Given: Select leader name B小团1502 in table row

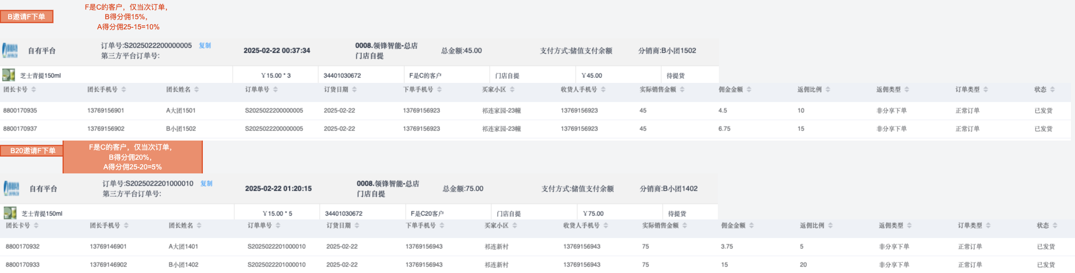Looking at the screenshot, I should 181,129.
